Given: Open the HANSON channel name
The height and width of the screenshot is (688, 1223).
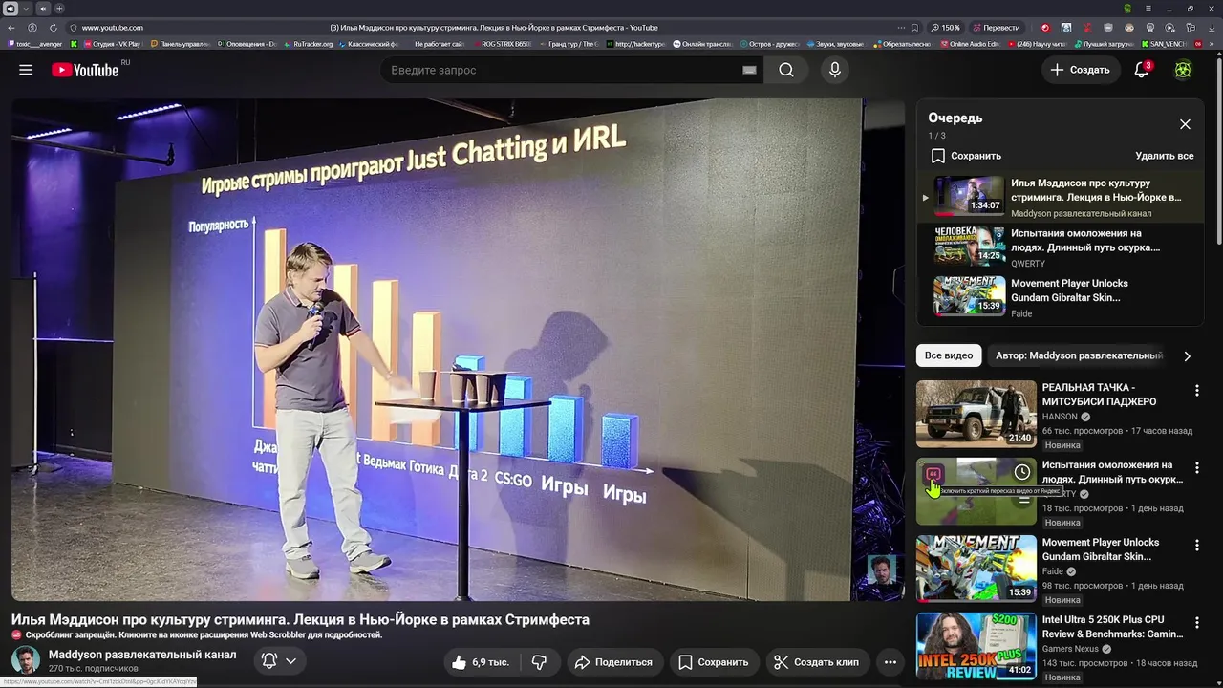Looking at the screenshot, I should pyautogui.click(x=1060, y=417).
